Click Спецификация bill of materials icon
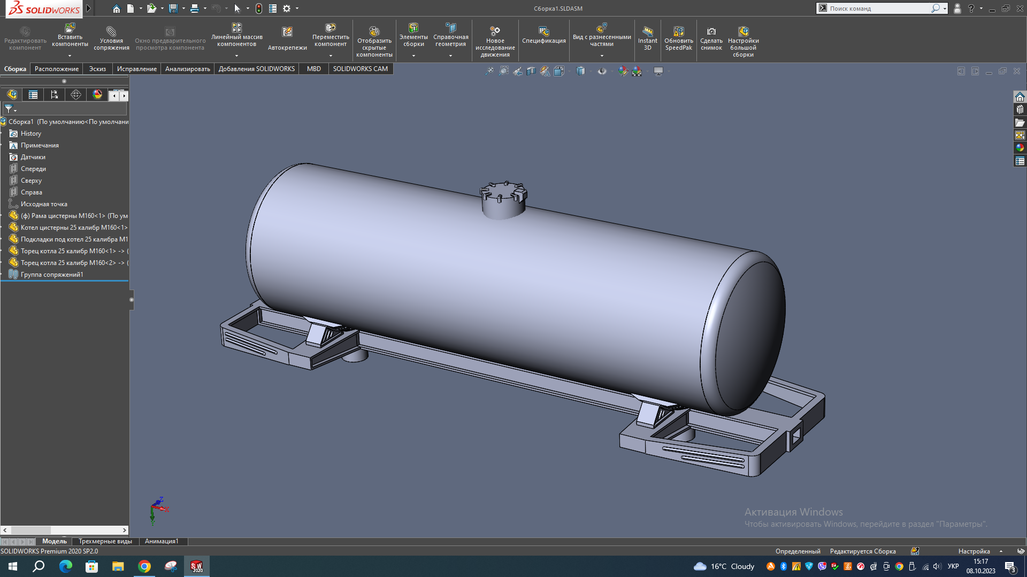The height and width of the screenshot is (577, 1027). (x=543, y=35)
